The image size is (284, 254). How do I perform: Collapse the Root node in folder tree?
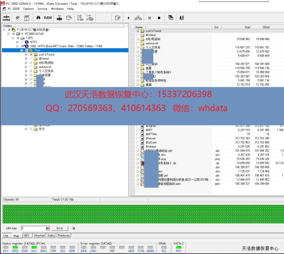pyautogui.click(x=22, y=50)
